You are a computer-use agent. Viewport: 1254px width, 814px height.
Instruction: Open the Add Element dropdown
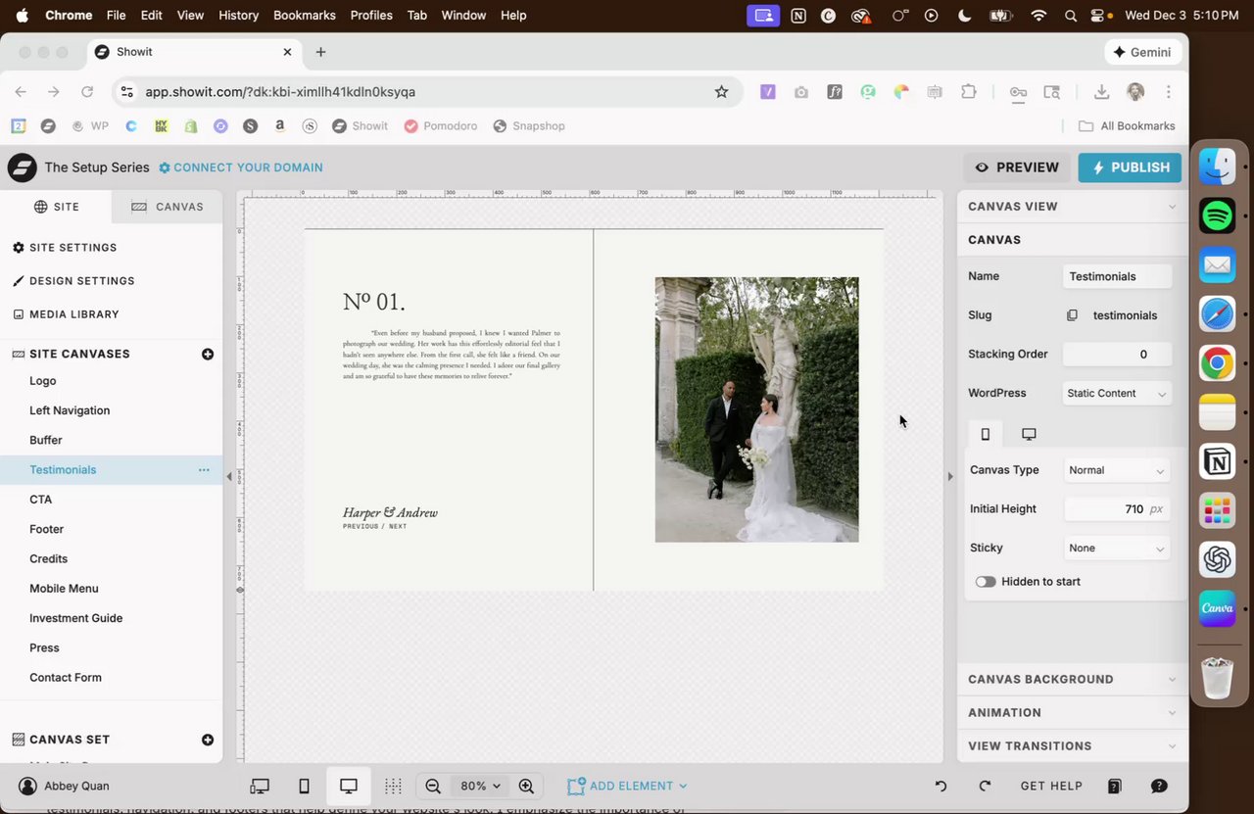pos(627,786)
